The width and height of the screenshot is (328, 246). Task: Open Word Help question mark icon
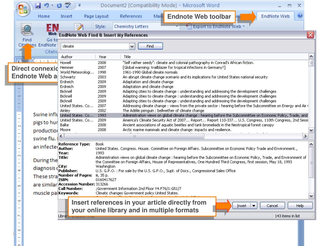(x=300, y=16)
